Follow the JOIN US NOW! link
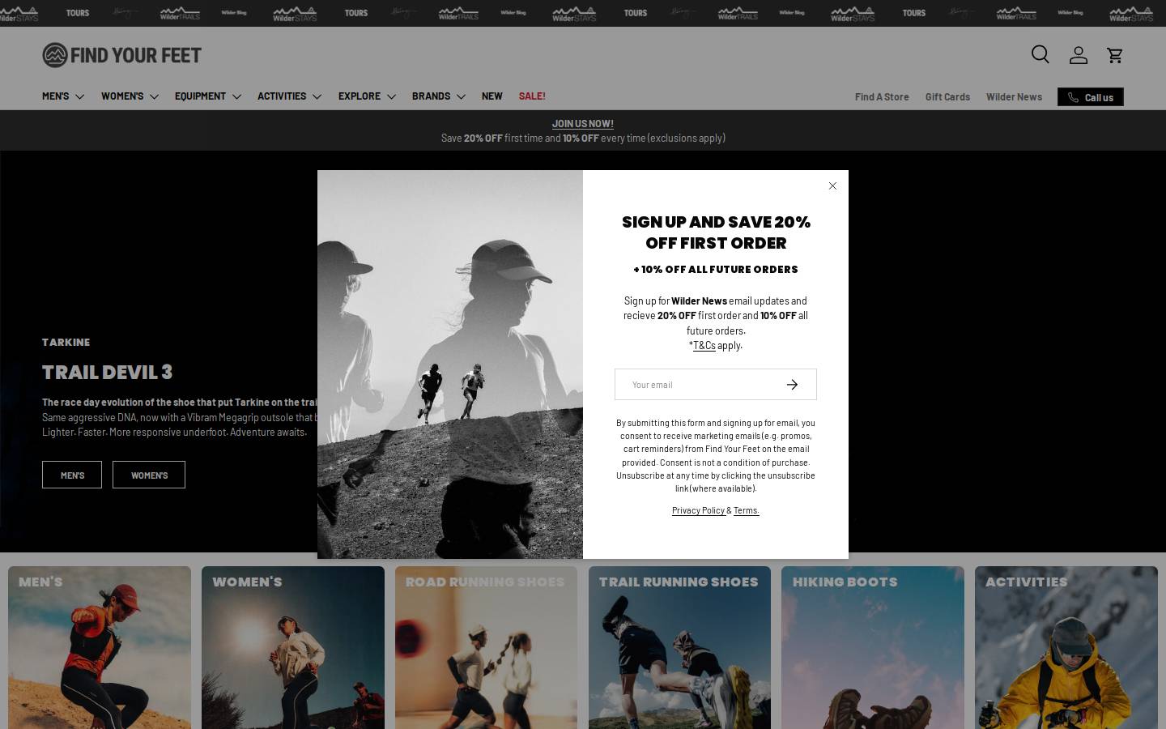 click(x=583, y=124)
